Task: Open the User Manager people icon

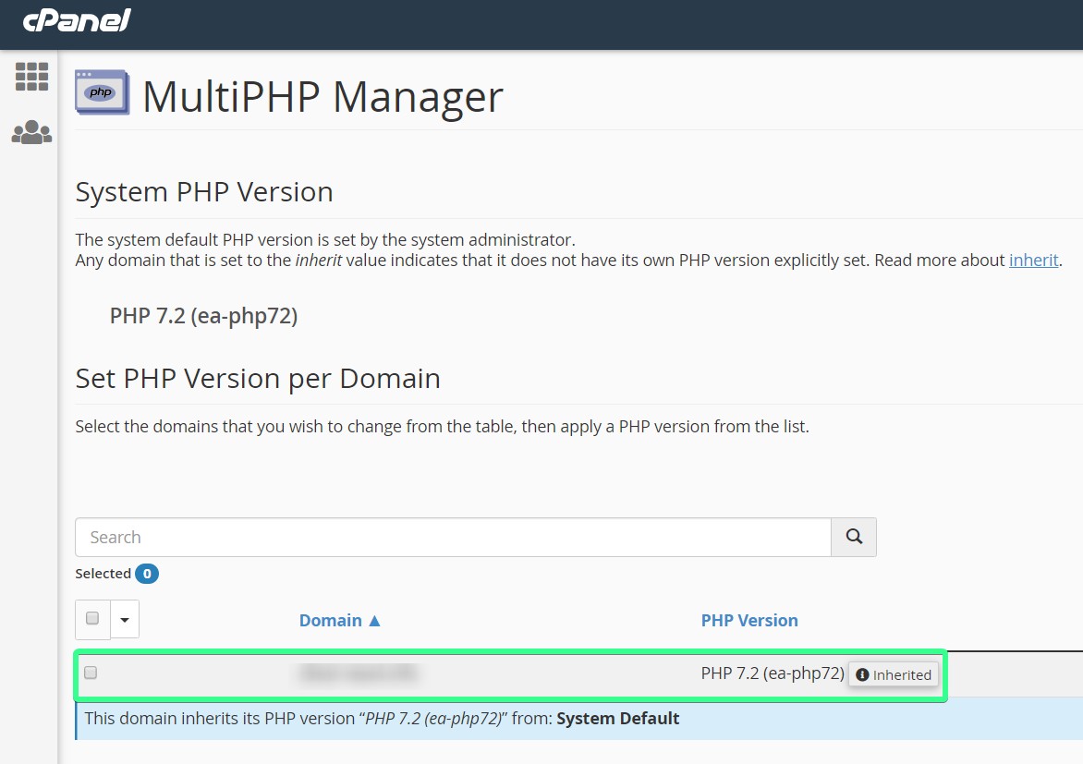Action: click(x=31, y=133)
